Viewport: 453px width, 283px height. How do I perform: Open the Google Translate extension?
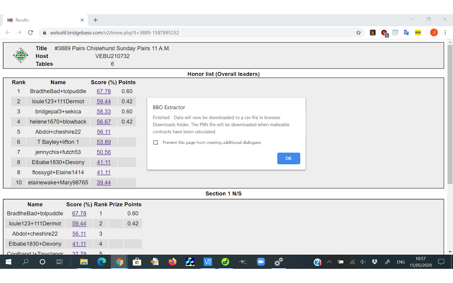[406, 32]
